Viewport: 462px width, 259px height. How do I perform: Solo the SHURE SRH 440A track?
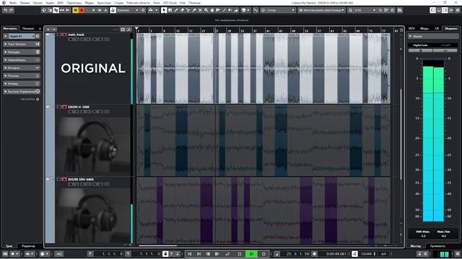(64, 179)
